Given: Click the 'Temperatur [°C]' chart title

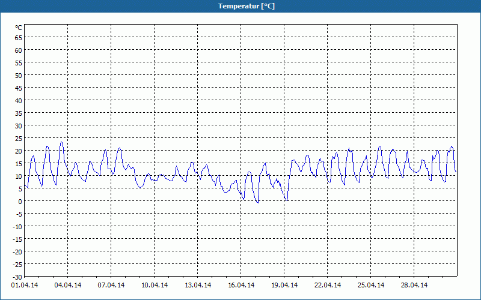Looking at the screenshot, I should pyautogui.click(x=247, y=6).
